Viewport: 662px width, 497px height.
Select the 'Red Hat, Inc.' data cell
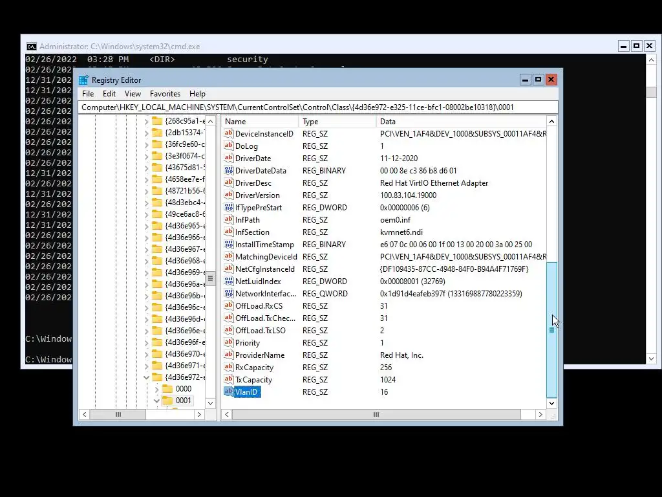pos(401,355)
